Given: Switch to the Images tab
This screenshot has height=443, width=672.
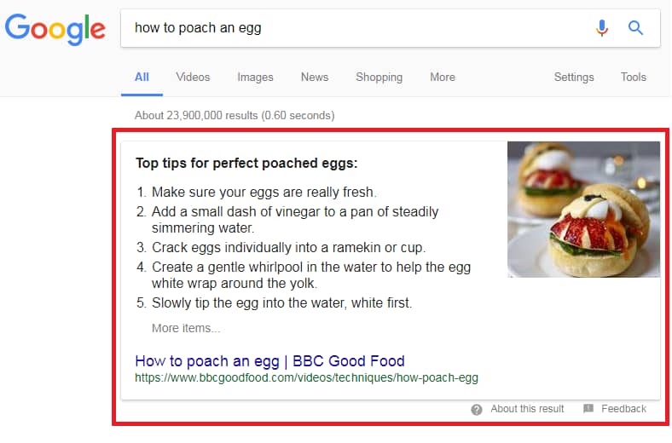Looking at the screenshot, I should coord(256,77).
